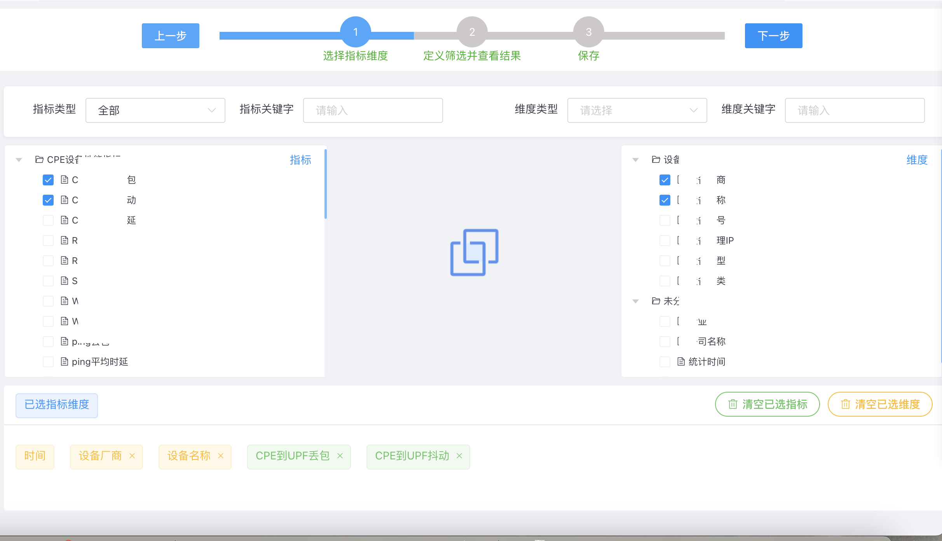Click trash icon in 清空已选维度
Viewport: 942px width, 541px height.
tap(846, 404)
